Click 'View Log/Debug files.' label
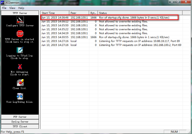The height and width of the screenshot is (134, 192). tap(20, 102)
